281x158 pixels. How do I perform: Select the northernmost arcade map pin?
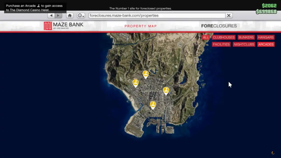pyautogui.click(x=146, y=74)
